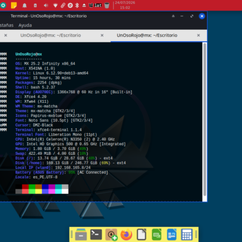Click the panel clock showing 15:02

pyautogui.click(x=125, y=5)
